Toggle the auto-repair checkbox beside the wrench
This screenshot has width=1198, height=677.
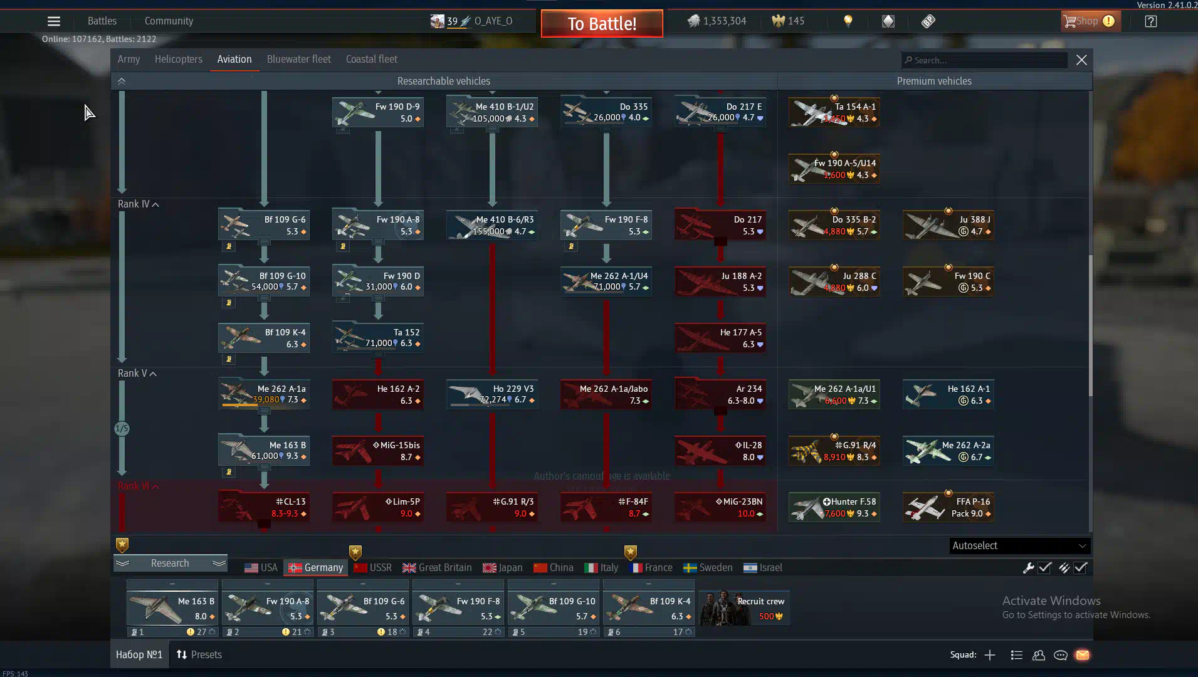point(1044,568)
